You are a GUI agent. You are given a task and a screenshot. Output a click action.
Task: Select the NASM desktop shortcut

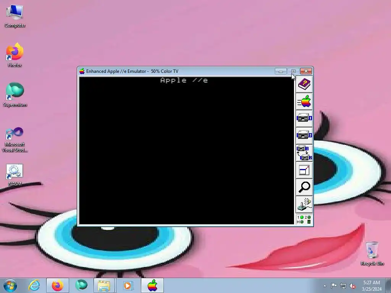[x=15, y=175]
